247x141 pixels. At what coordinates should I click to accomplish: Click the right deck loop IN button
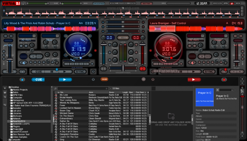tap(202, 56)
